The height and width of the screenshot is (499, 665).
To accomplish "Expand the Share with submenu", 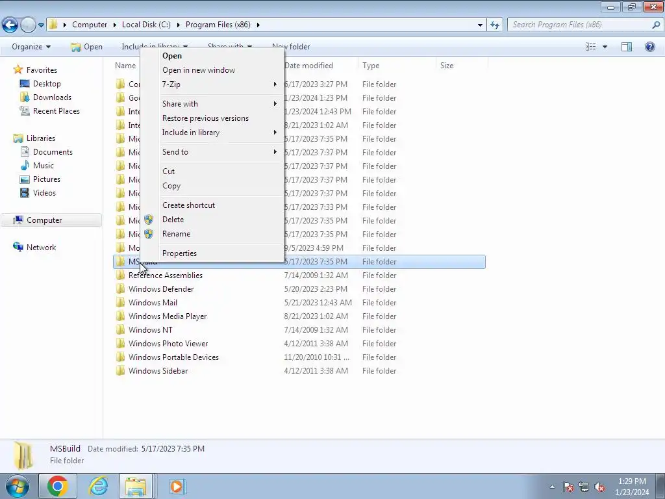I will click(212, 104).
